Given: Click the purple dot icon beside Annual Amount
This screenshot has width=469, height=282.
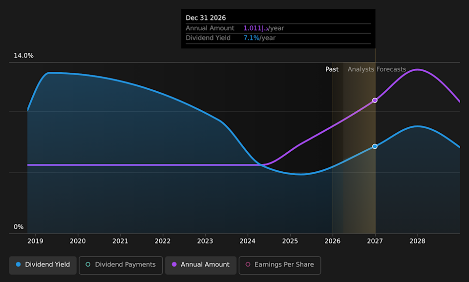Looking at the screenshot, I should tap(174, 265).
